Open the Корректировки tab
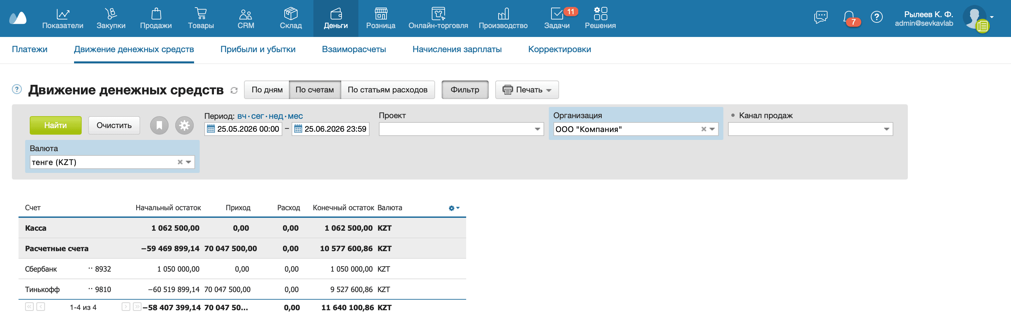The image size is (1011, 332). tap(560, 50)
